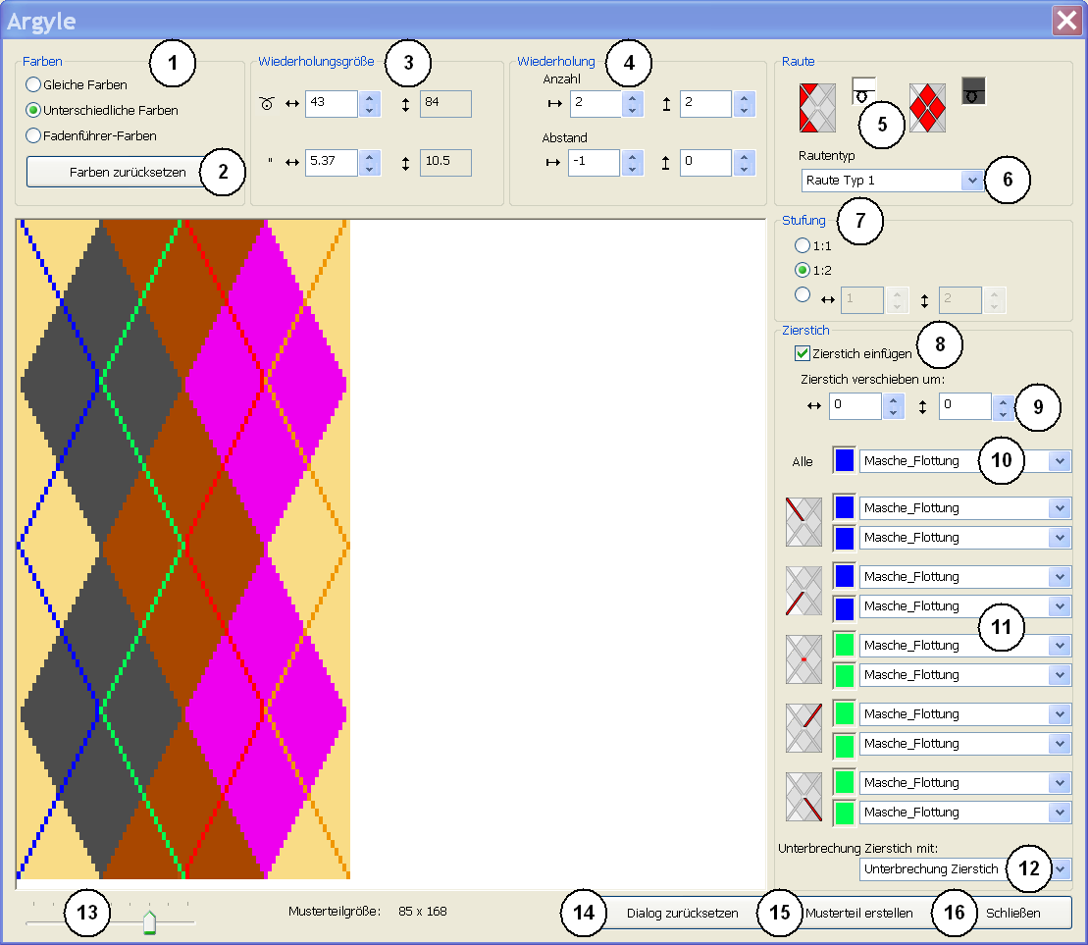Viewport: 1088px width, 945px height.
Task: Select the upper-right diagonal Zierstich icon
Action: click(x=803, y=728)
